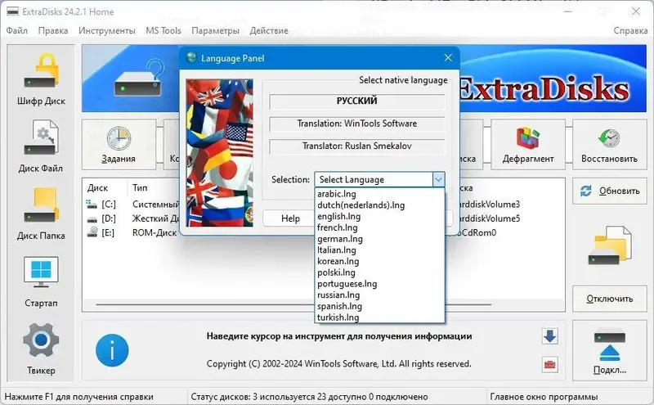Open the Диск Папка tool
Screen dimensions: 654x405
[x=41, y=214]
